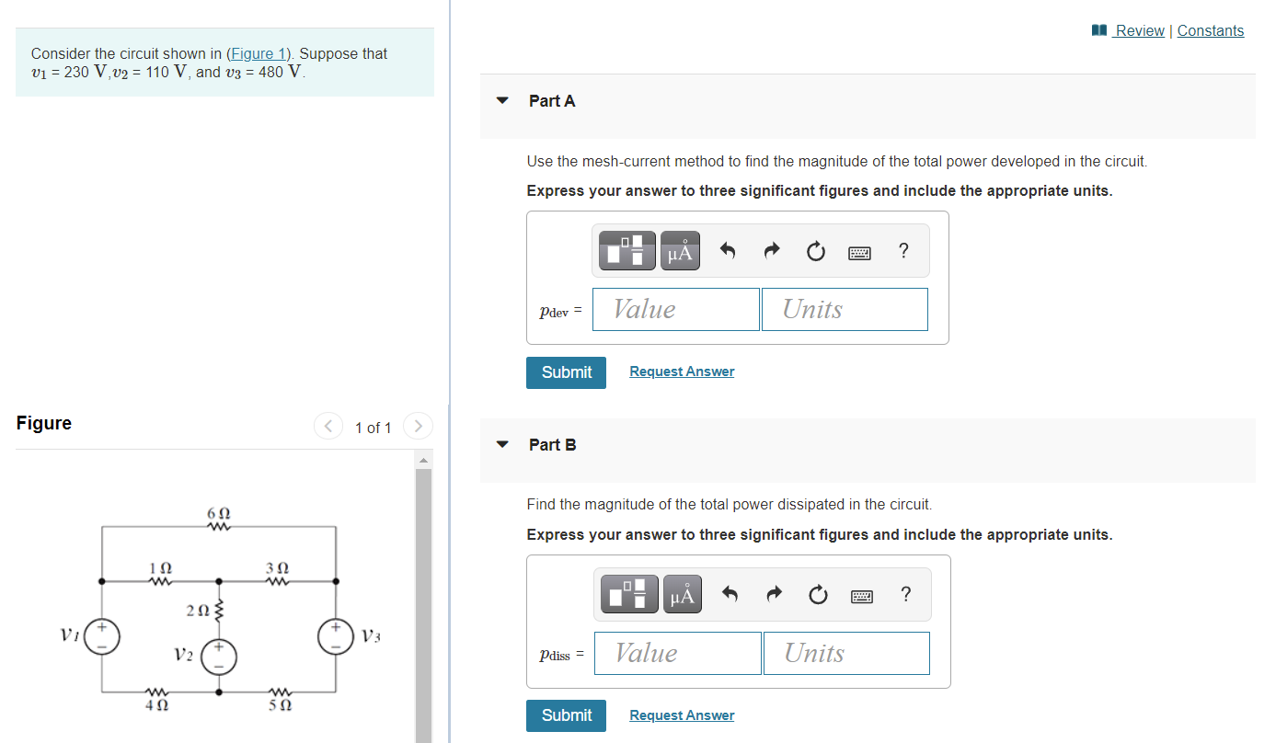Image resolution: width=1276 pixels, height=743 pixels.
Task: Collapse the Part A section
Action: tap(502, 101)
